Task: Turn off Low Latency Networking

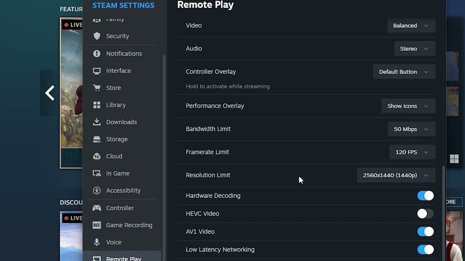Action: (x=425, y=249)
